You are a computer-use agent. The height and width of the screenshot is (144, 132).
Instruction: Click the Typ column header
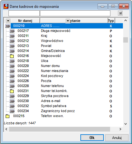[111, 21]
